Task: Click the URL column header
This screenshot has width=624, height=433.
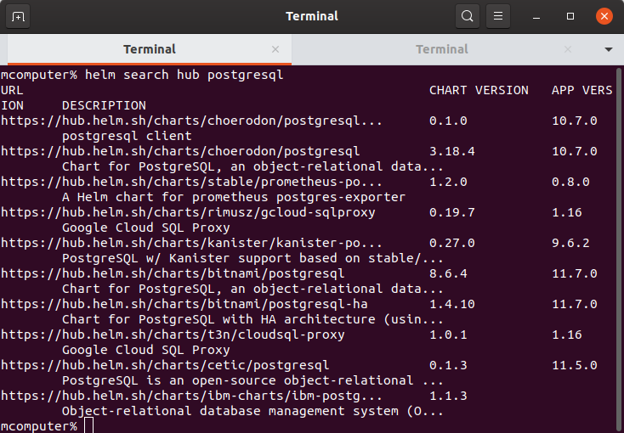Action: point(12,90)
